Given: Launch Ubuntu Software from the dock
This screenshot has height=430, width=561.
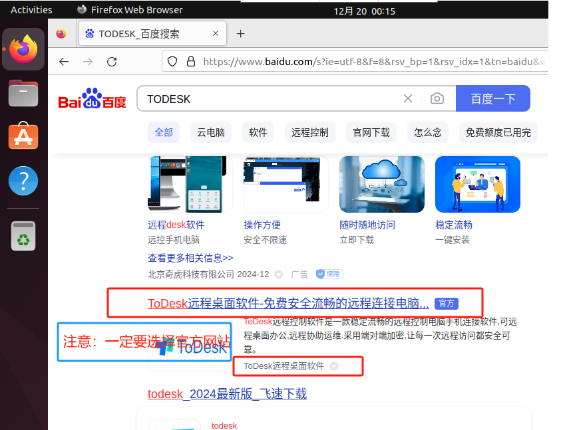Looking at the screenshot, I should click(x=23, y=136).
